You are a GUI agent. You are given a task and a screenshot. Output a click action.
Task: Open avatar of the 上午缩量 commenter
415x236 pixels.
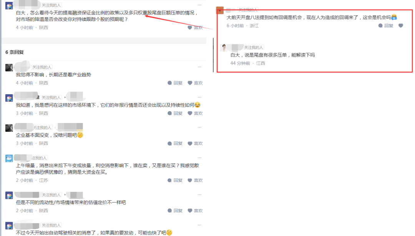pyautogui.click(x=9, y=158)
